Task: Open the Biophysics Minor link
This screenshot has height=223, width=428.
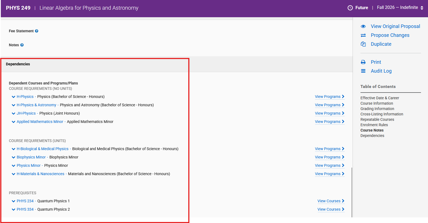Action: [x=31, y=157]
